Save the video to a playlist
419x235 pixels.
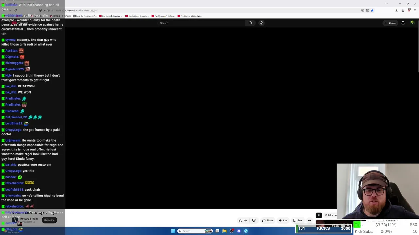[298, 220]
